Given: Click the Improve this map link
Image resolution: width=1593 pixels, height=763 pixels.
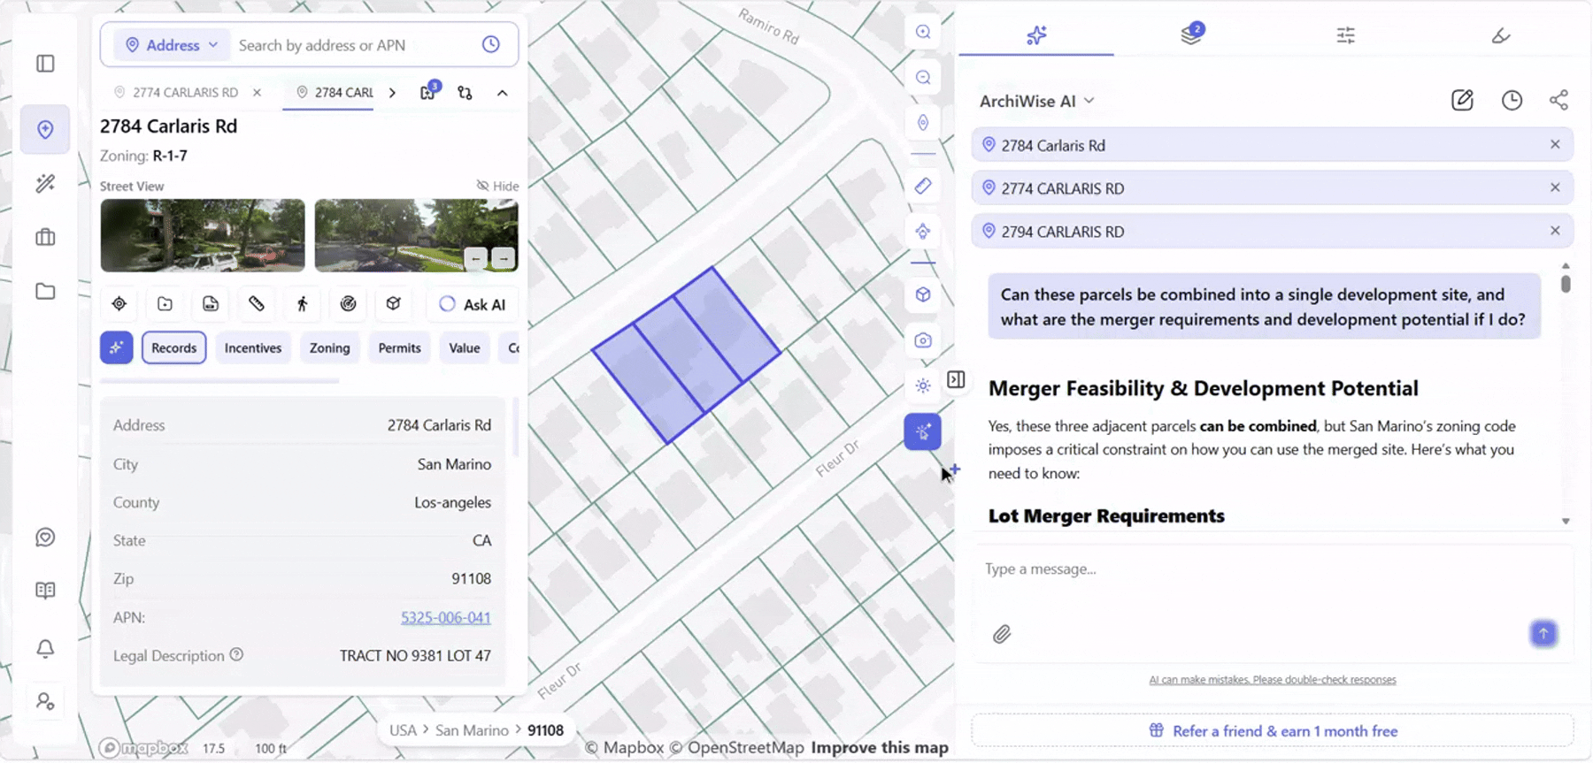Looking at the screenshot, I should point(880,747).
